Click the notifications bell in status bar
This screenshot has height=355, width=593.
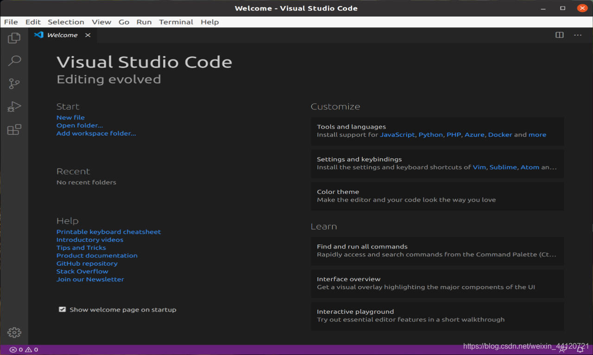[x=580, y=350]
